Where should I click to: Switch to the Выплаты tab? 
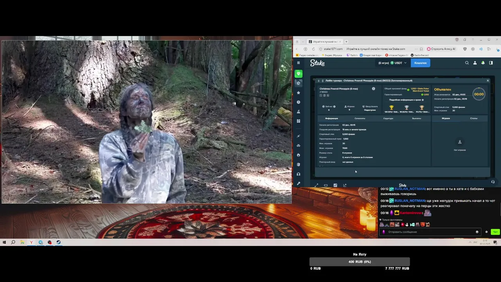pyautogui.click(x=416, y=118)
